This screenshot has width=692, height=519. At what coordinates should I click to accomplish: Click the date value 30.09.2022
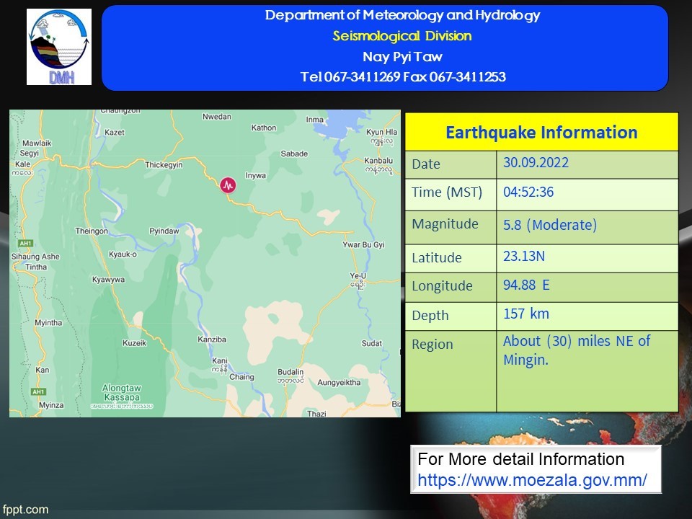pyautogui.click(x=536, y=163)
